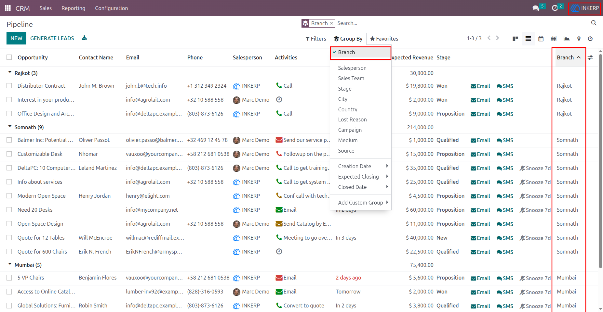Switch to map view
603x312 pixels.
coord(579,39)
